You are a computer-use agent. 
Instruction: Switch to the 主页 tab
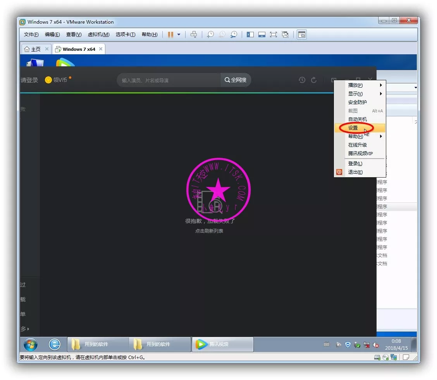[33, 49]
